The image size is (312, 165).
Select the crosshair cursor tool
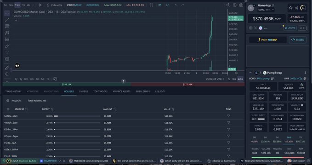point(7,13)
